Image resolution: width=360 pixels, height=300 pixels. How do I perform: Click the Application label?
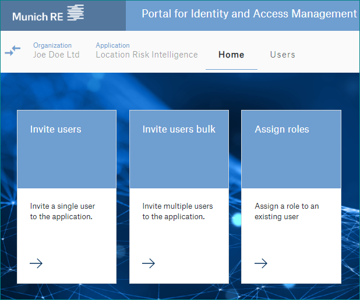113,45
